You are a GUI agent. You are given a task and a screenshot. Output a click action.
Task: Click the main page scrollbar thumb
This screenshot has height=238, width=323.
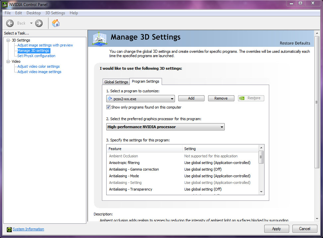[x=317, y=102]
